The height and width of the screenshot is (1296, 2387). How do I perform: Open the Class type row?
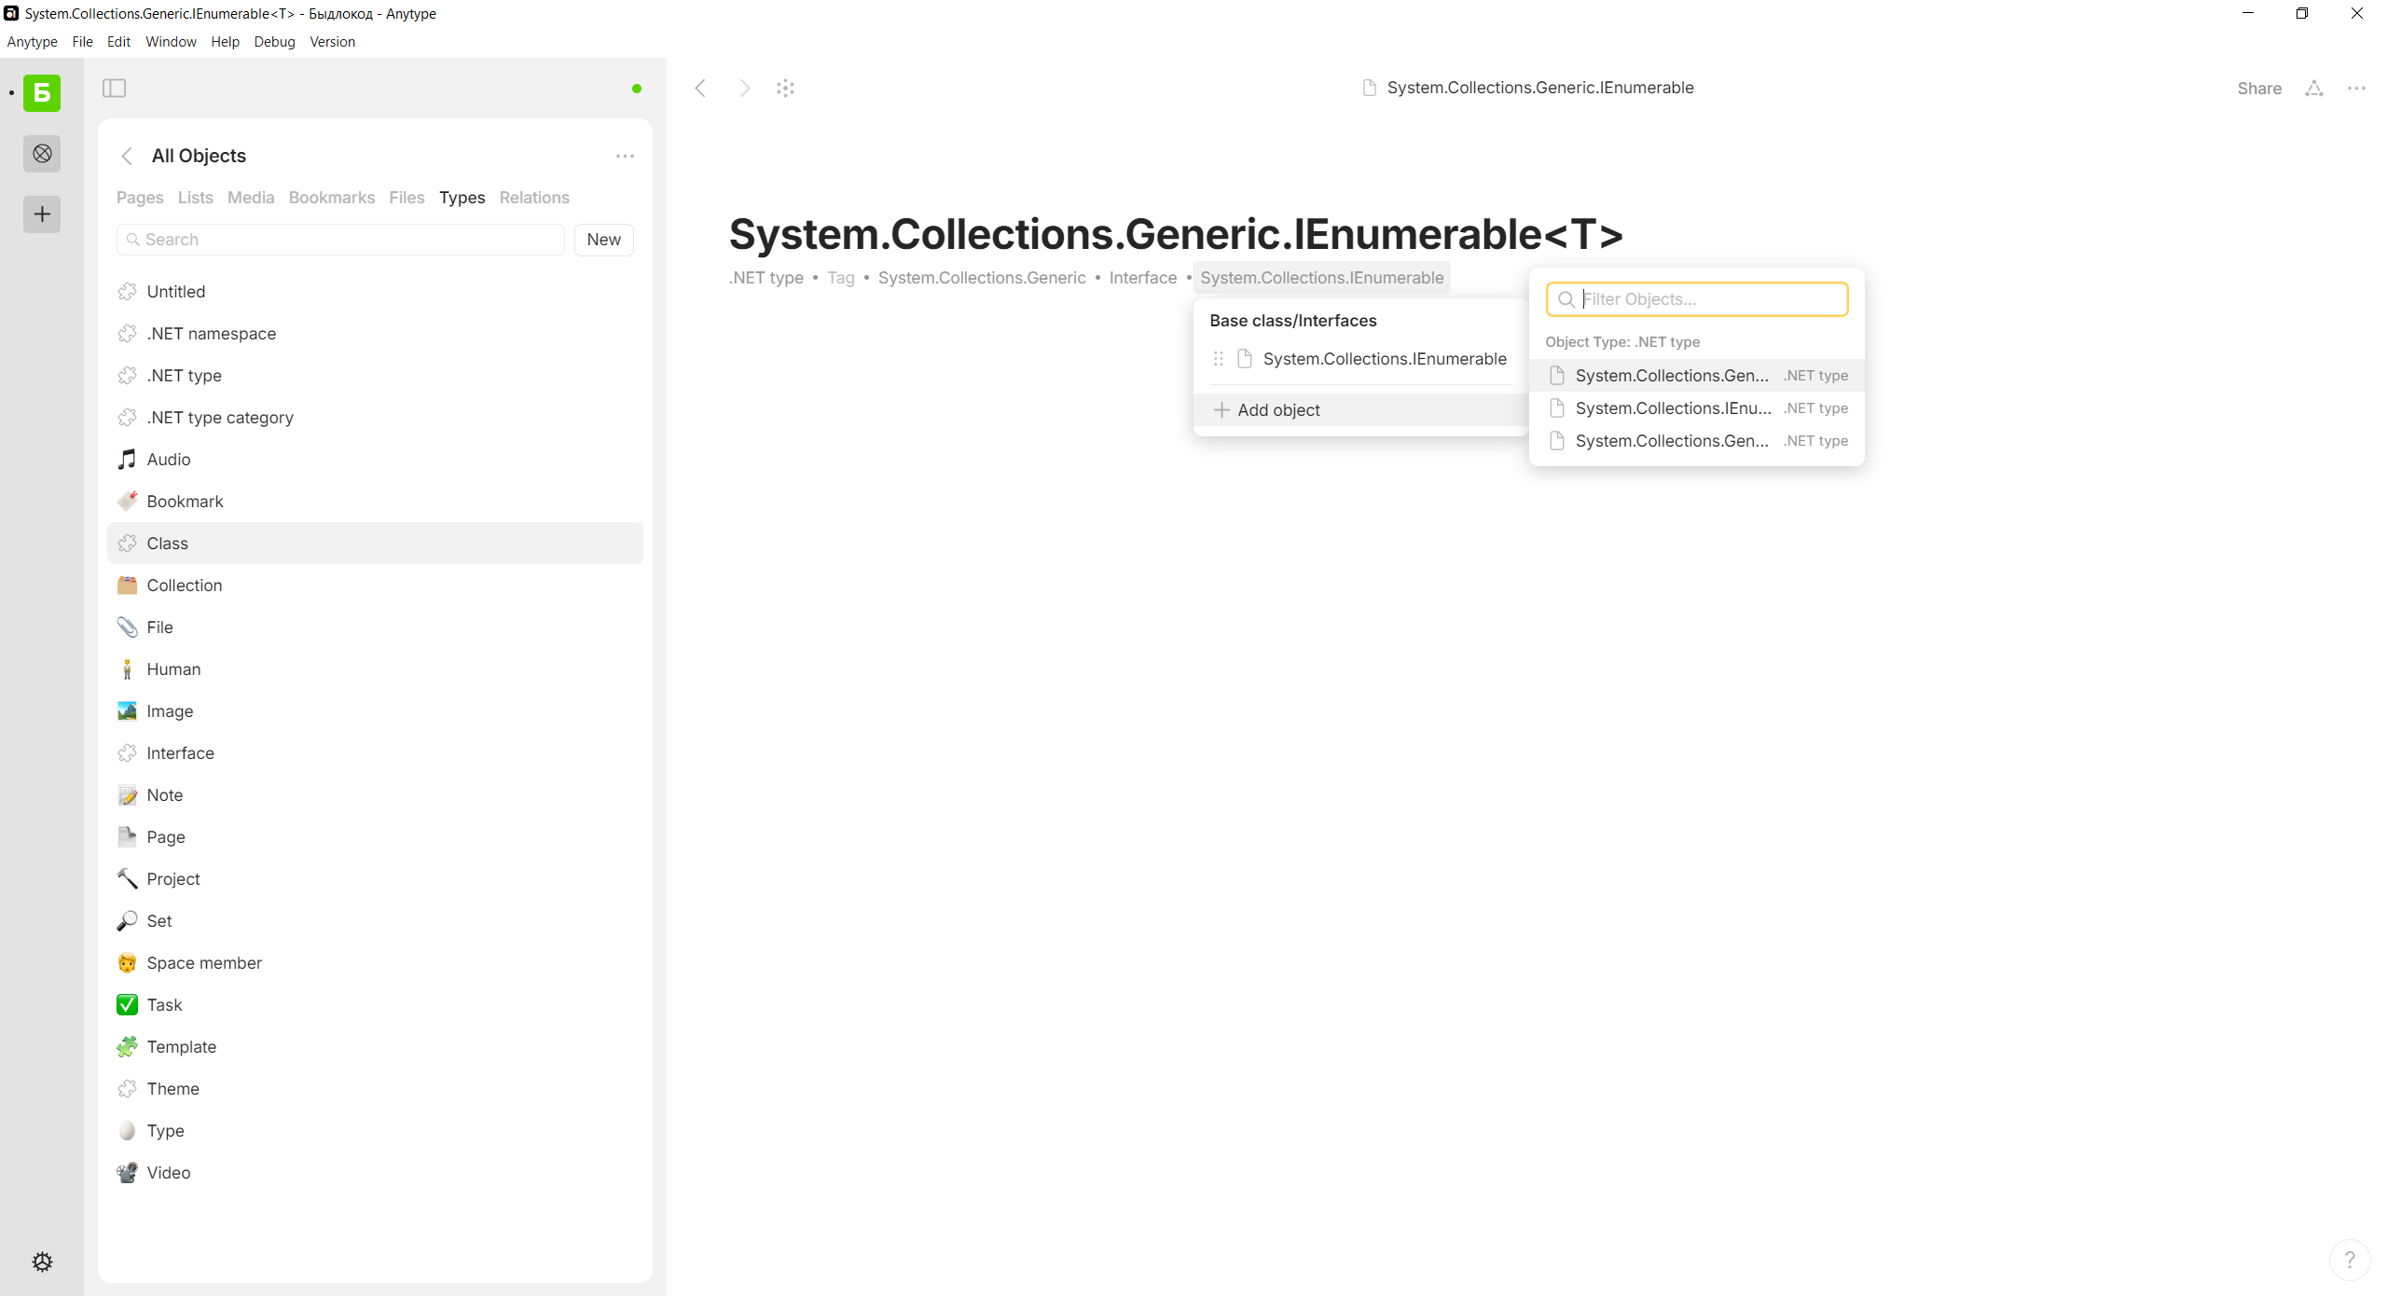(x=375, y=544)
